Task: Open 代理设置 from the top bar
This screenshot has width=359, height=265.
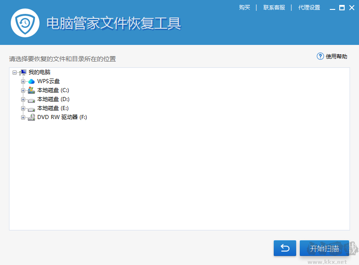Action: point(309,7)
